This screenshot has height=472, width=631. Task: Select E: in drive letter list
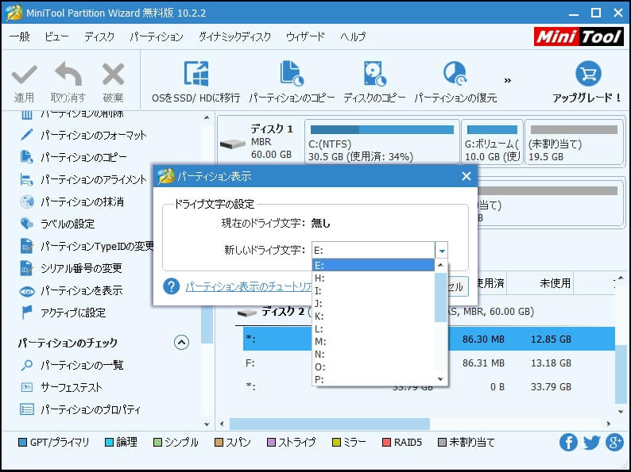click(374, 265)
